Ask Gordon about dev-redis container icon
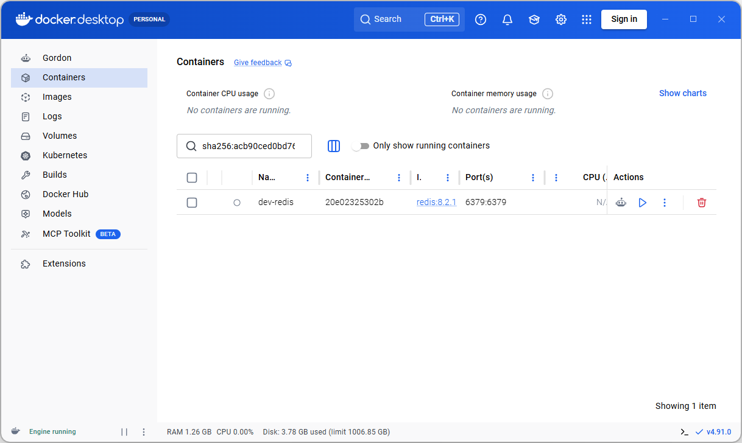The width and height of the screenshot is (742, 443). tap(621, 203)
